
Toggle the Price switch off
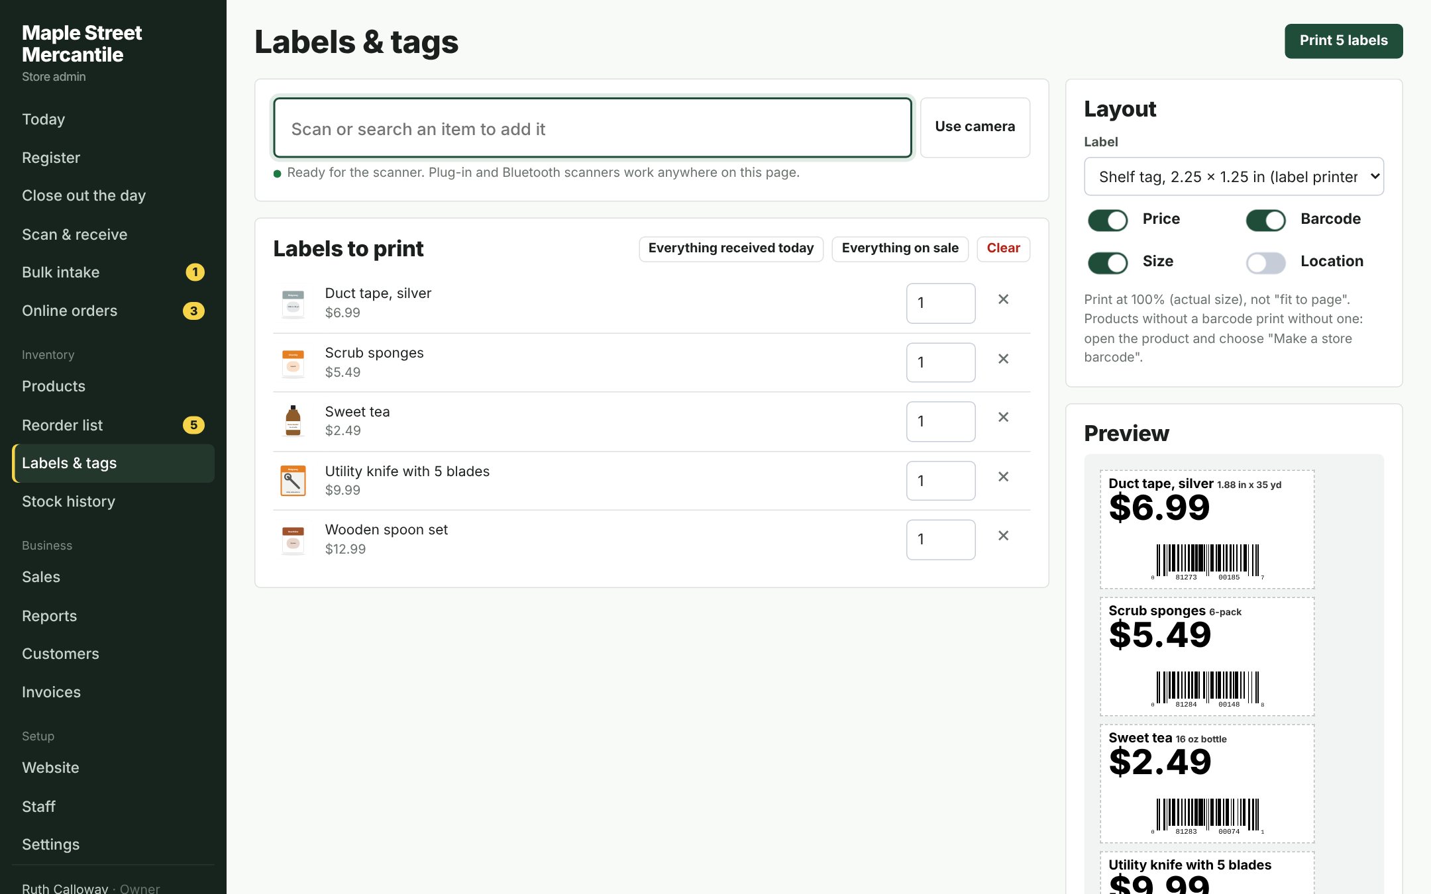(1107, 220)
